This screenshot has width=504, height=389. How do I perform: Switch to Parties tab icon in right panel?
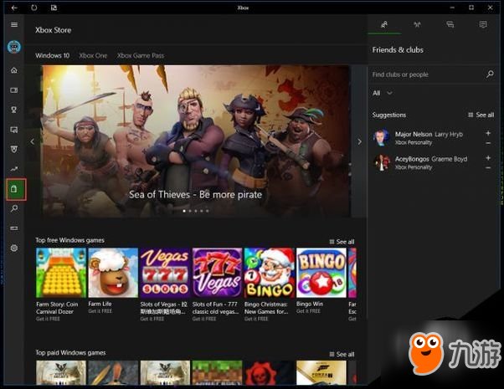[417, 25]
